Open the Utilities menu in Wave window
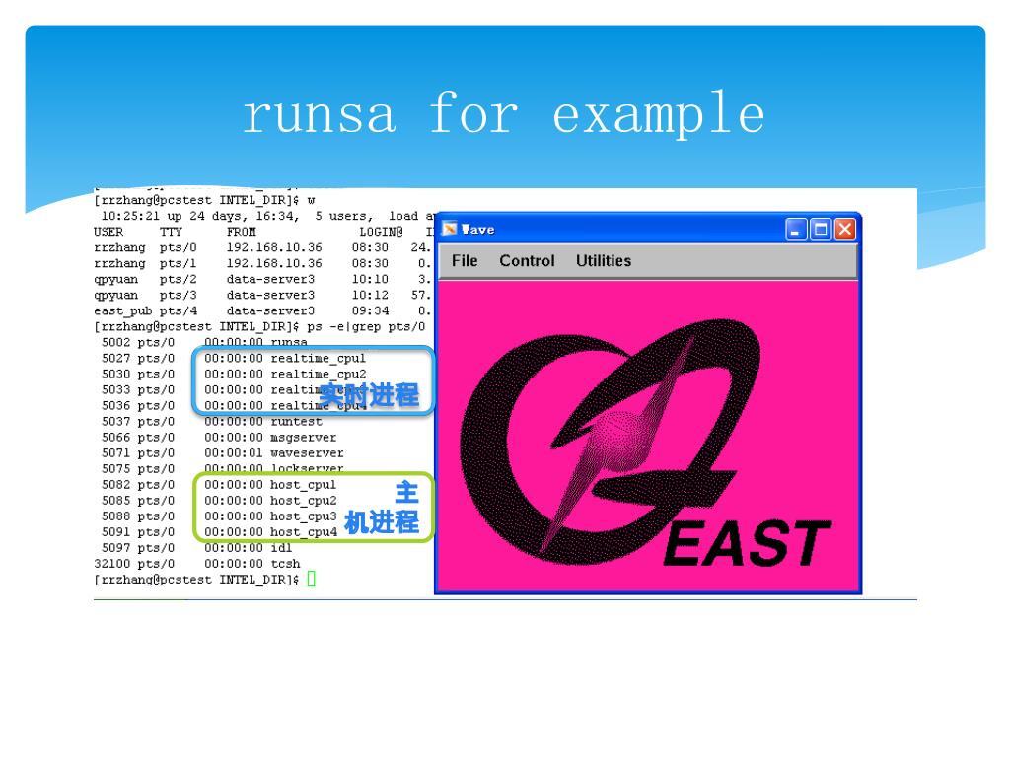 (604, 260)
